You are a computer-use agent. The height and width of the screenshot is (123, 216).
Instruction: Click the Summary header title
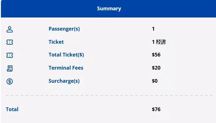(109, 8)
